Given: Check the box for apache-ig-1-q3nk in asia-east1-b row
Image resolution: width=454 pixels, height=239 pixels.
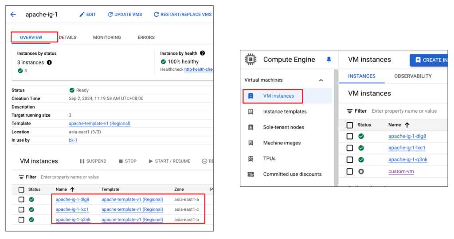Looking at the screenshot, I should pos(21,220).
